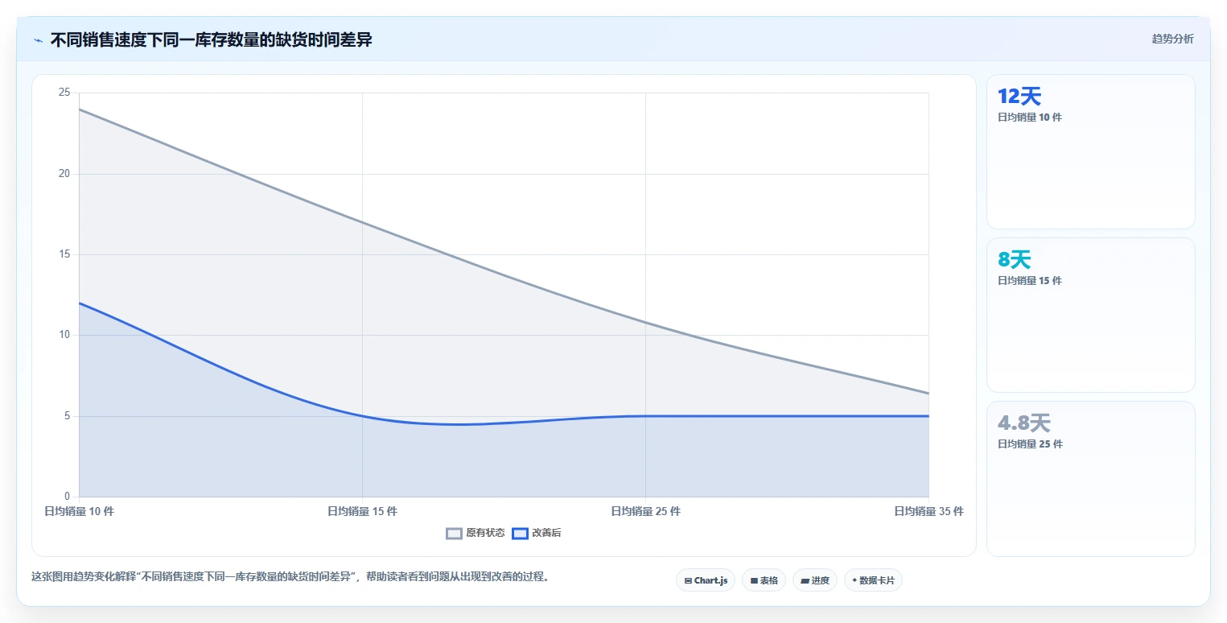Click the Chart.js tag
1227x623 pixels.
706,580
